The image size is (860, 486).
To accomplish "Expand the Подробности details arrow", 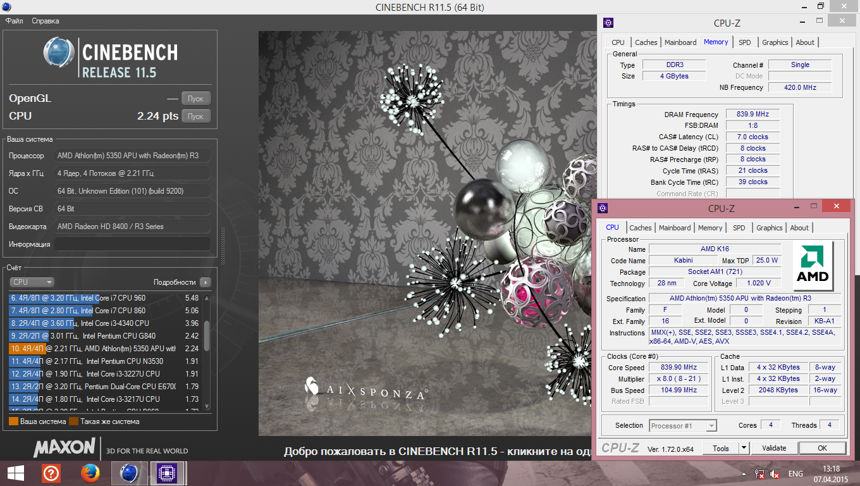I will tap(206, 282).
